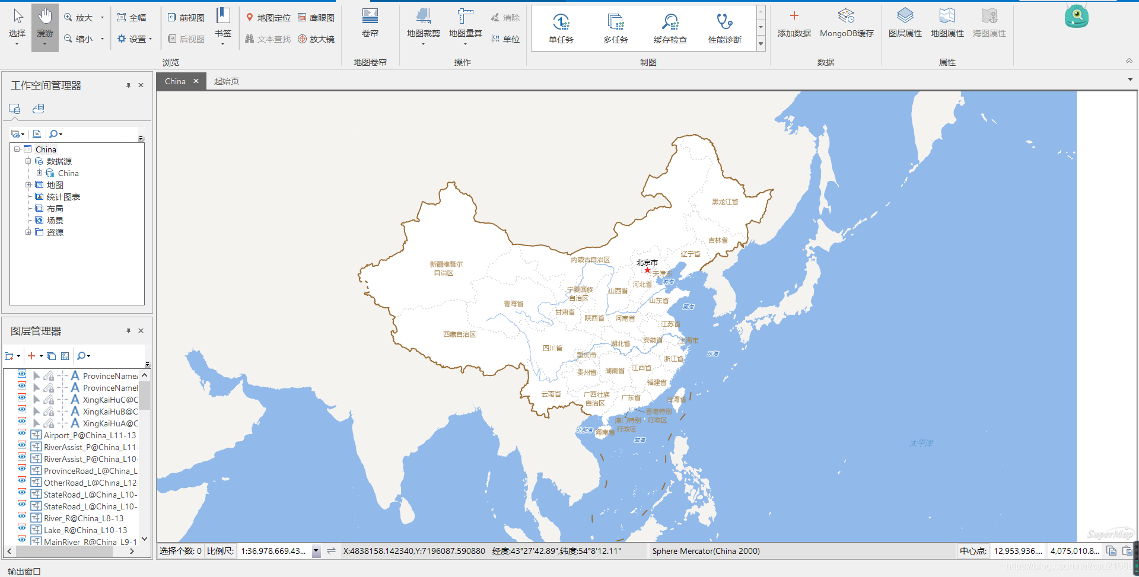
Task: Go to previous view 前视图
Action: [186, 18]
